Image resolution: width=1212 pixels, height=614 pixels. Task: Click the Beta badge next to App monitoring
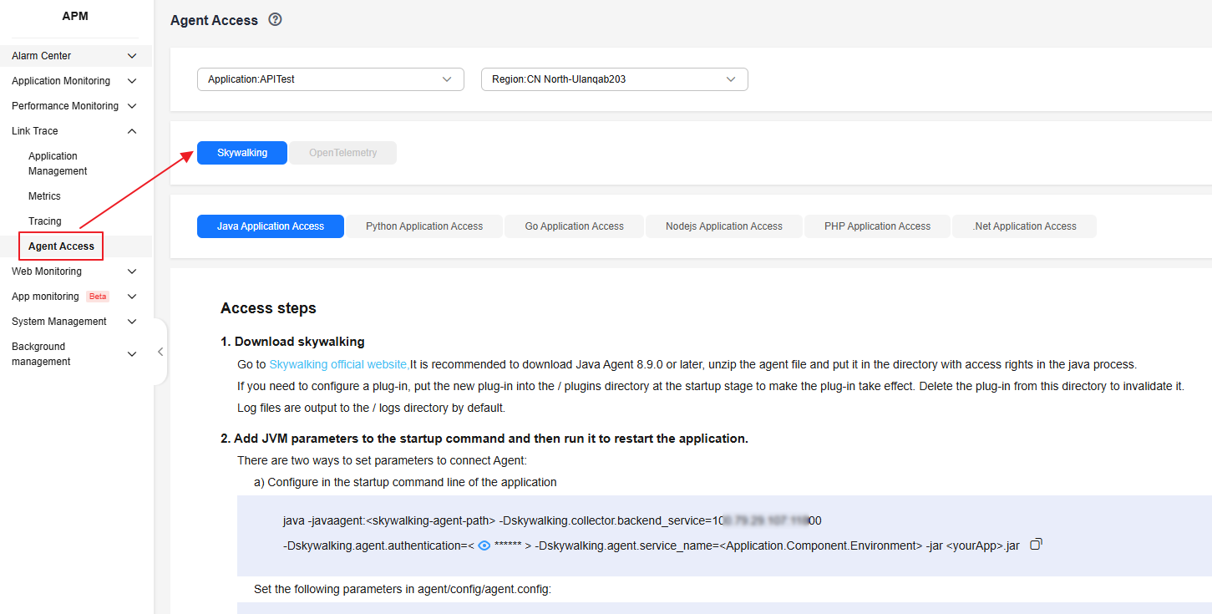pos(98,297)
